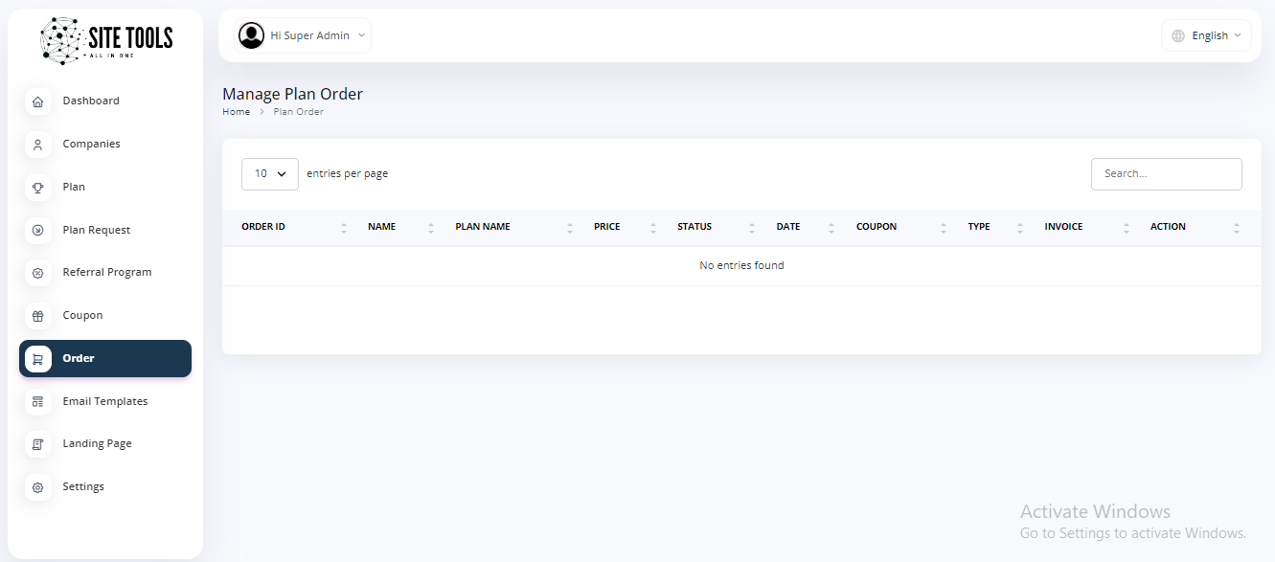This screenshot has height=562, width=1275.
Task: Sort by the STATUS column header
Action: pos(694,227)
